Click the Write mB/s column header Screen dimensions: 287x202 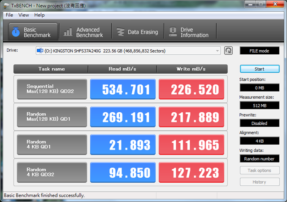[192, 69]
